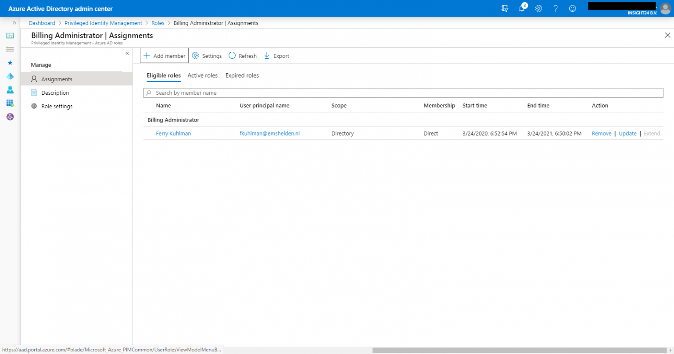Open the help question mark icon
Image resolution: width=674 pixels, height=354 pixels.
coord(556,8)
